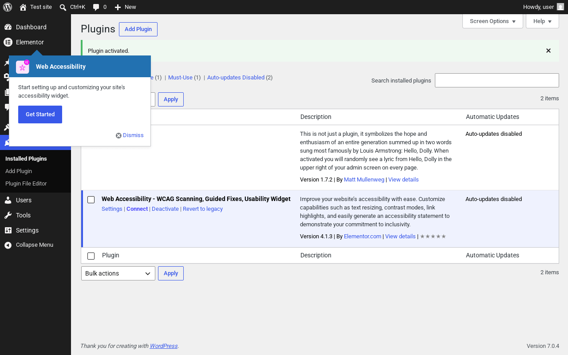Screen dimensions: 568x355
Task: Open the WordPress link in footer
Action: [x=164, y=346]
